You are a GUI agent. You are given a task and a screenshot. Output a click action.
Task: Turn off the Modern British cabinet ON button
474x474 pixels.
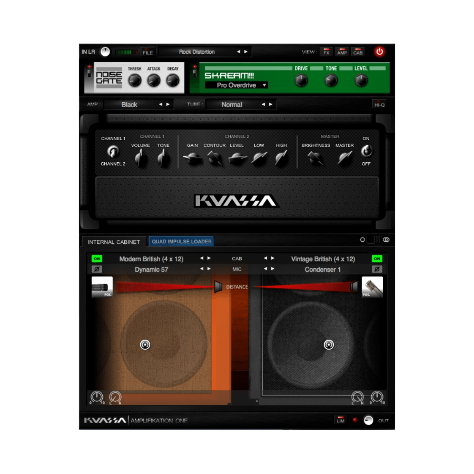[97, 259]
